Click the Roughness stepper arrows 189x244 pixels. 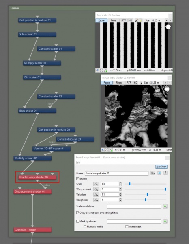pos(120,200)
